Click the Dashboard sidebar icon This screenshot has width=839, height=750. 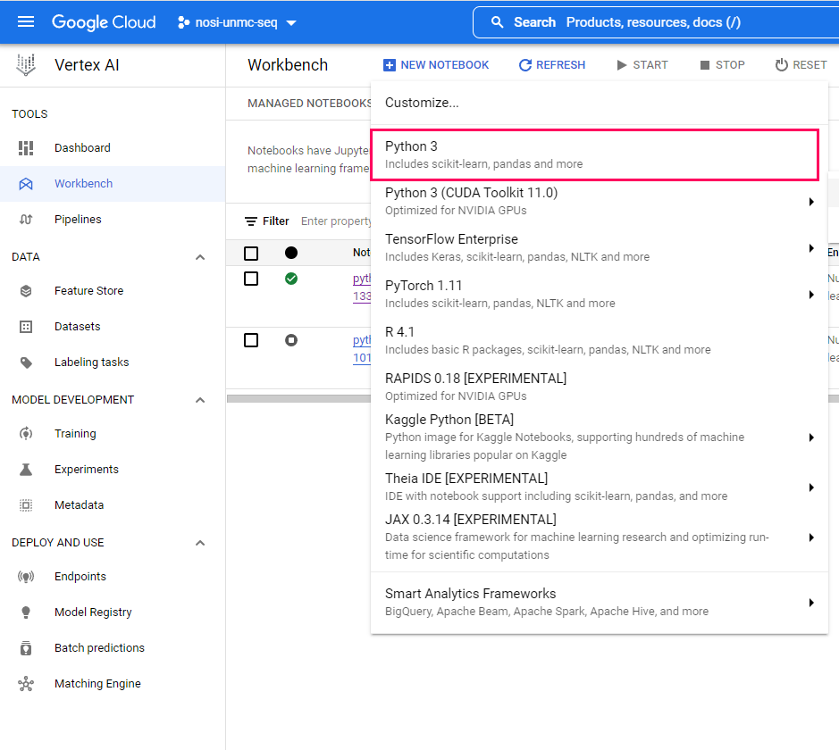[26, 148]
